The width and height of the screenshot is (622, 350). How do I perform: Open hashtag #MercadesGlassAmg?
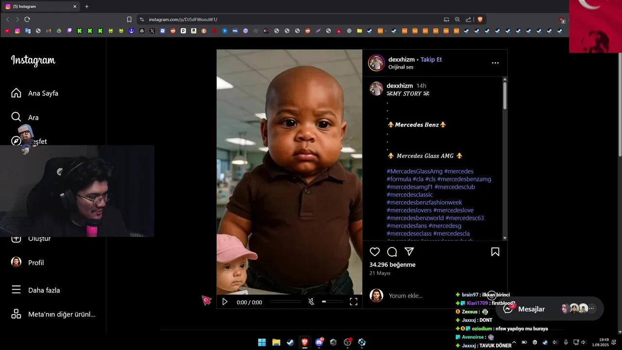(x=415, y=171)
